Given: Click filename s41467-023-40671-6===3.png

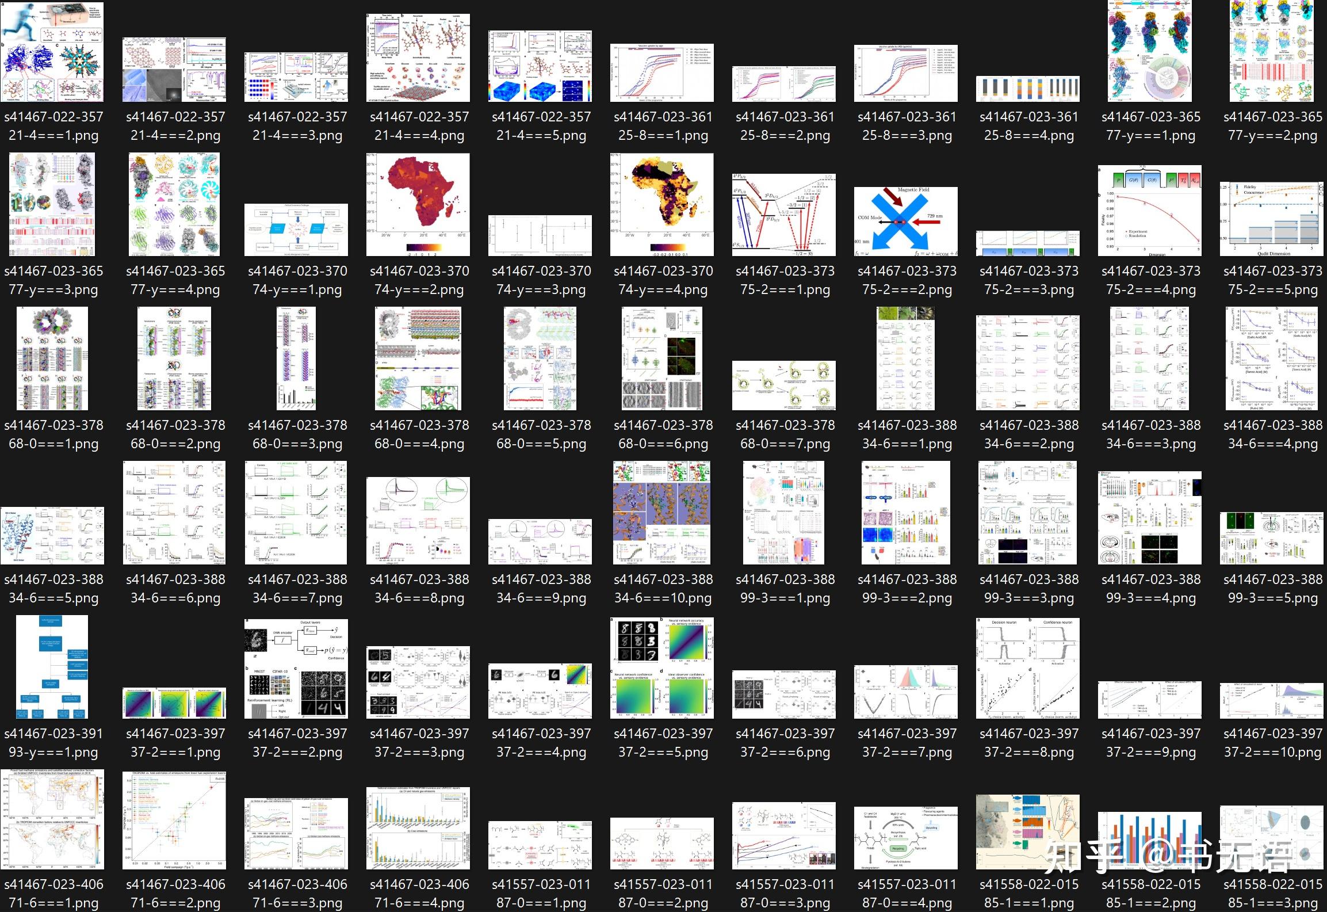Looking at the screenshot, I should point(297,894).
